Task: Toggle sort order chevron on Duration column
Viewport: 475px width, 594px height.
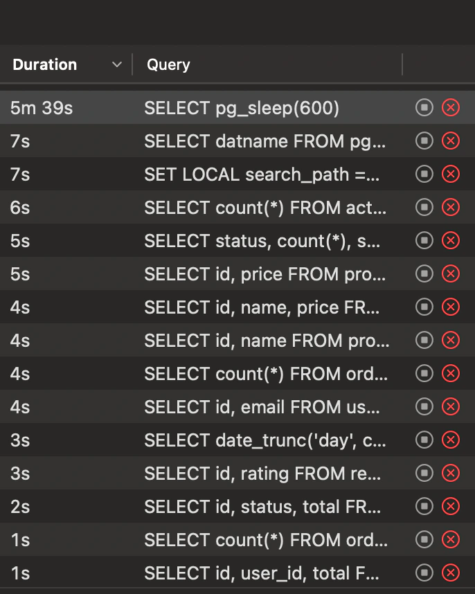Action: [x=117, y=65]
